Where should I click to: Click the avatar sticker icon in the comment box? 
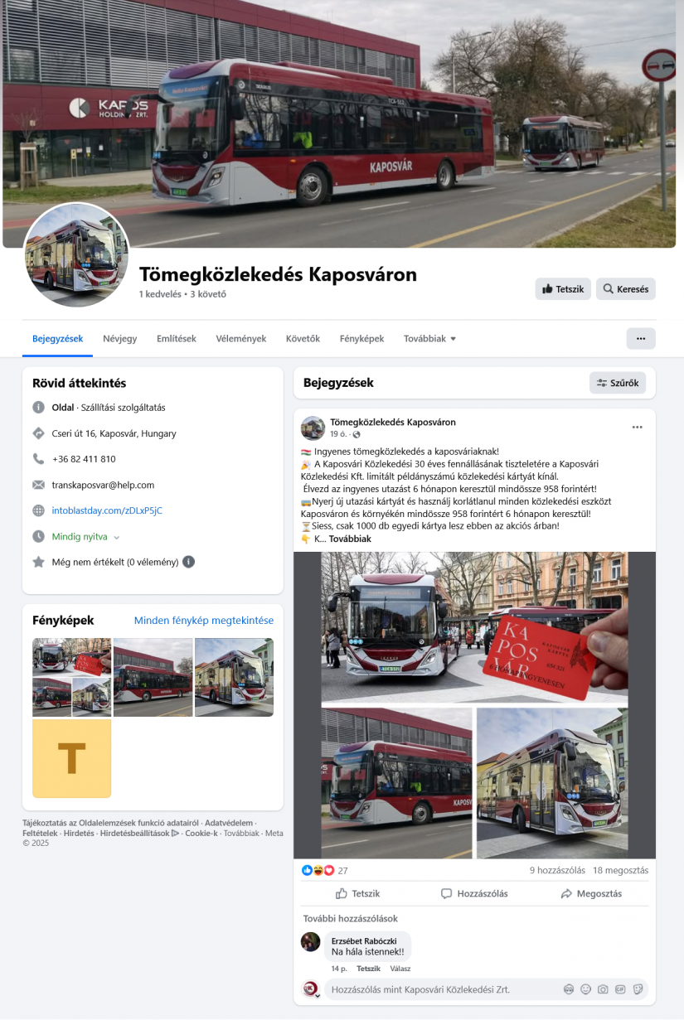(568, 989)
